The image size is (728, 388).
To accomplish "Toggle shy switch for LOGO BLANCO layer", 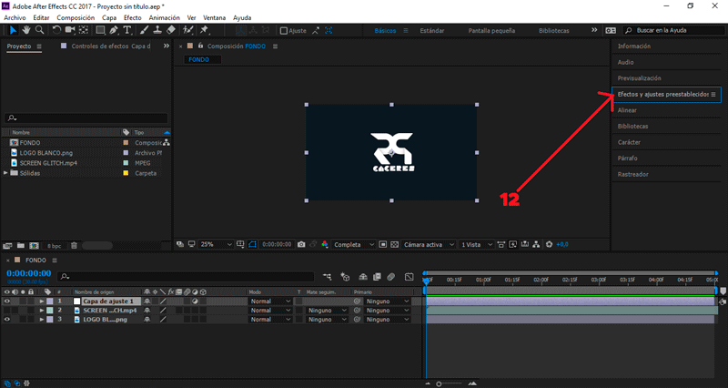I will 147,319.
